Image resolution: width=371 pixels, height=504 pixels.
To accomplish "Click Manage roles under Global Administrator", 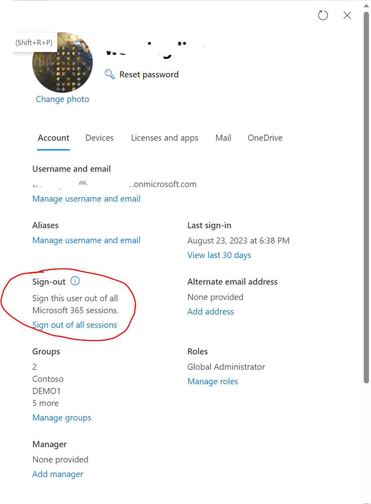I will [213, 381].
